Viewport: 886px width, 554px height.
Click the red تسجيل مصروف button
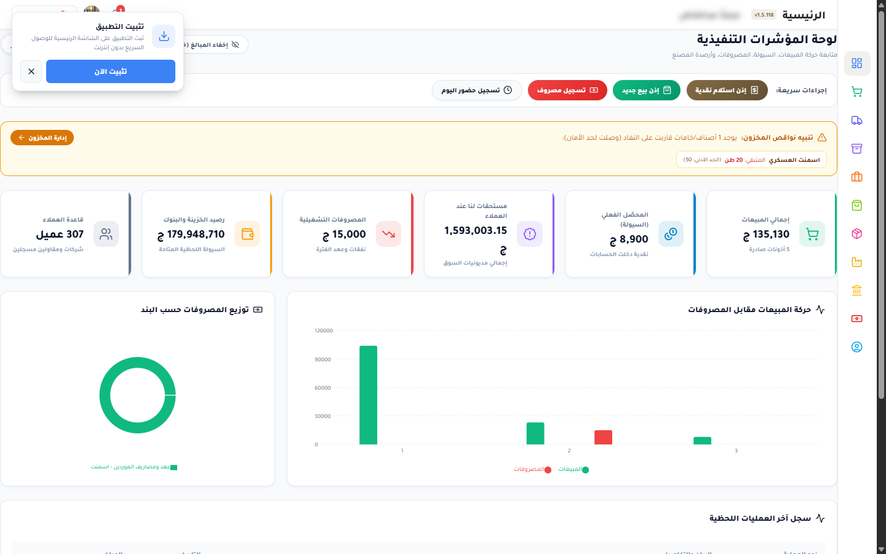point(567,90)
